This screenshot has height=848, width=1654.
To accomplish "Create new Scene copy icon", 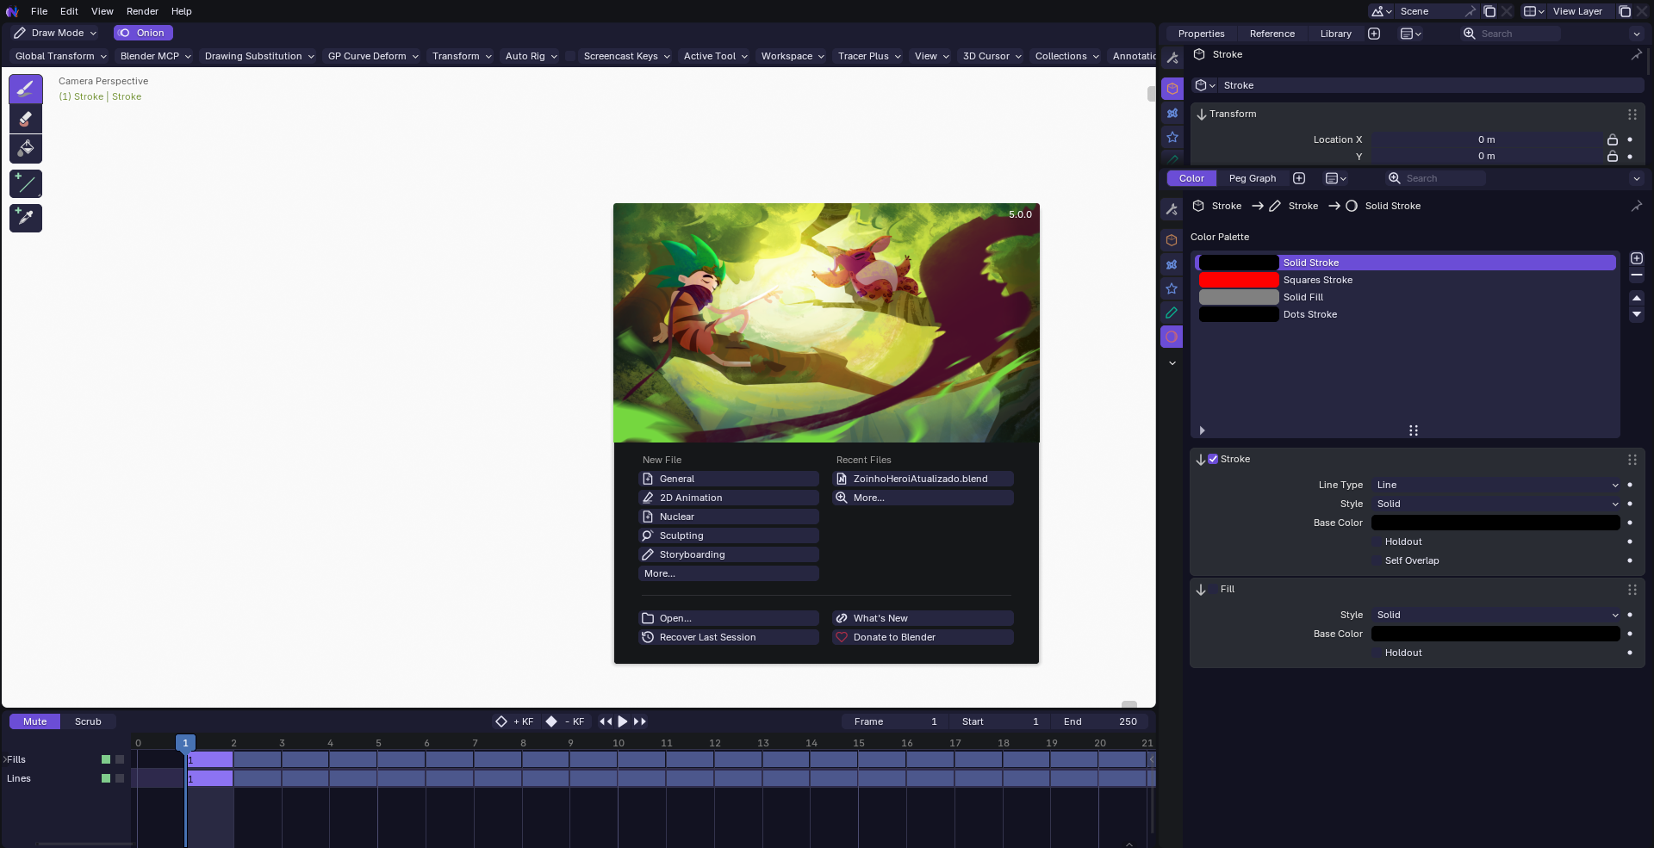I will 1489,11.
